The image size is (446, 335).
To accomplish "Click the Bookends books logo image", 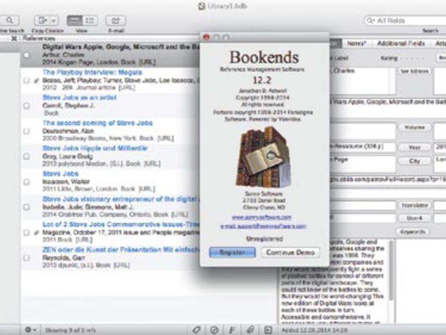I will pyautogui.click(x=264, y=157).
